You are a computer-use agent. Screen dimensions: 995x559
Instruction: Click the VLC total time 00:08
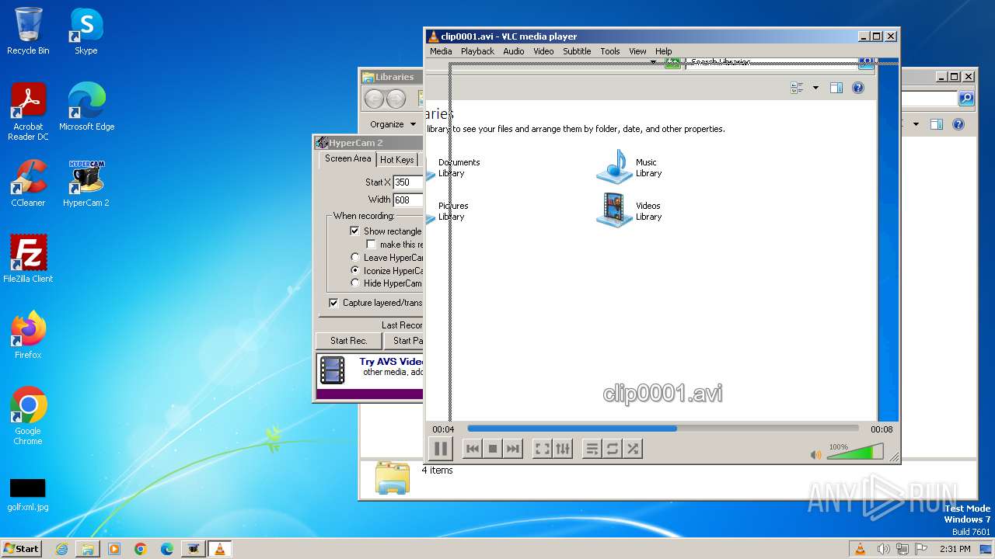[882, 429]
